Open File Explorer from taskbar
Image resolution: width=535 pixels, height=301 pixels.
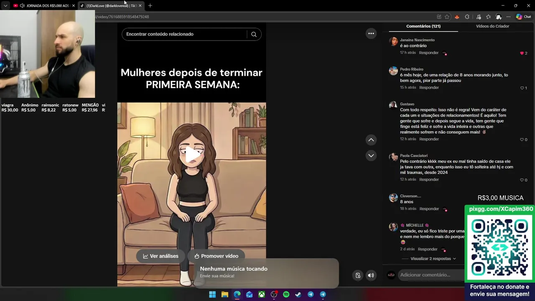point(224,294)
